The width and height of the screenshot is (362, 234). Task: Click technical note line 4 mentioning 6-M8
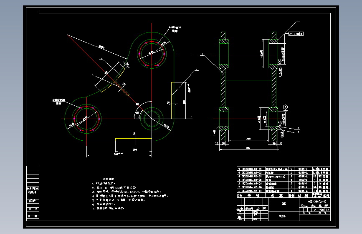point(130,196)
